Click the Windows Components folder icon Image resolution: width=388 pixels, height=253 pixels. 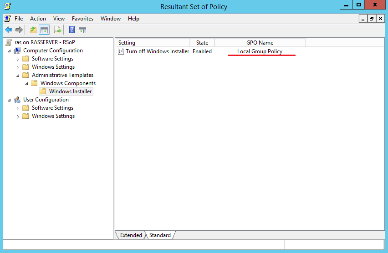35,83
